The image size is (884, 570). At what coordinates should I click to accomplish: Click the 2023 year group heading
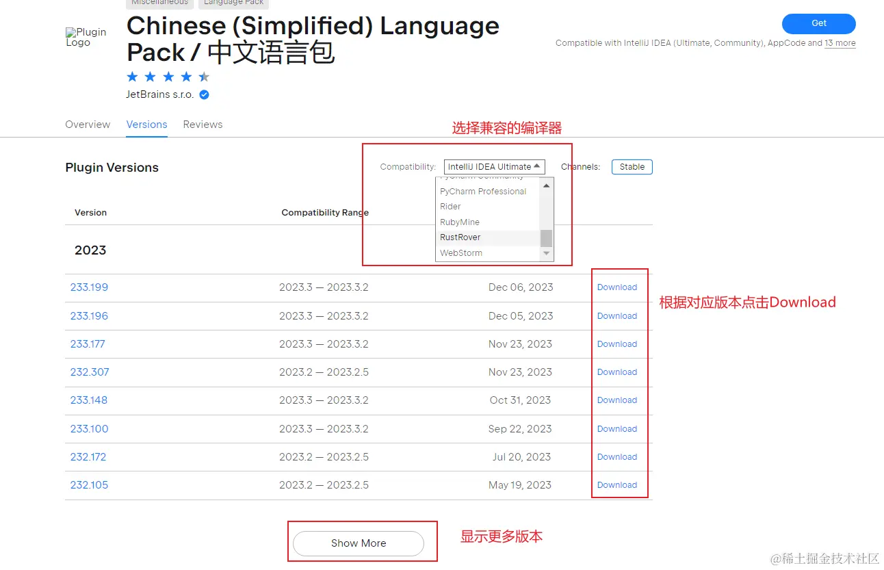(x=90, y=250)
